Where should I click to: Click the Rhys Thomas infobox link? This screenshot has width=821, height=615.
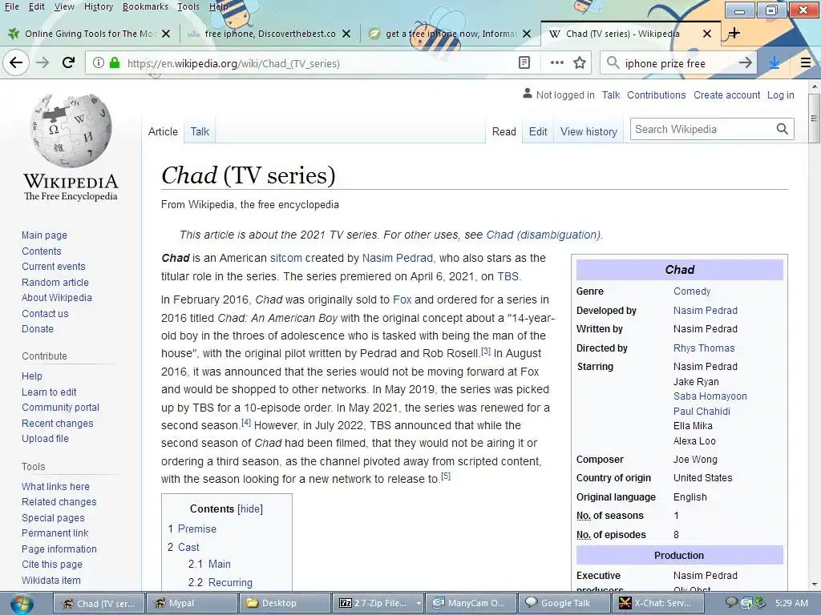point(704,348)
